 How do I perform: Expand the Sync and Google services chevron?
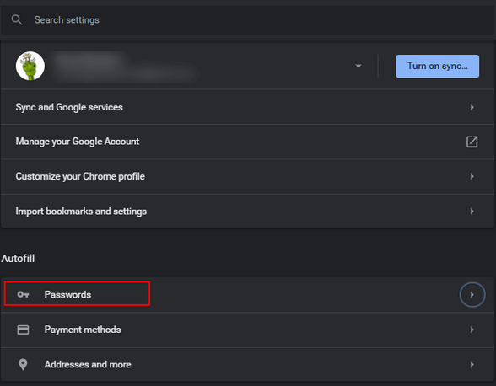[472, 107]
